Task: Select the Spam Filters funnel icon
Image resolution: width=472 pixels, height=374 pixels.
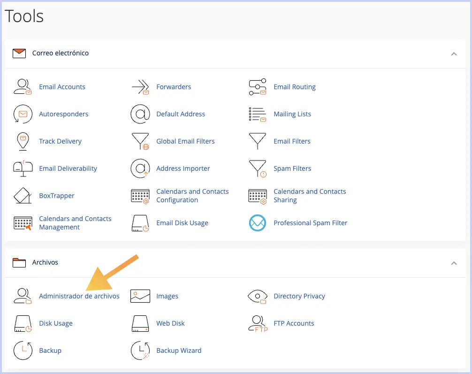Action: pyautogui.click(x=257, y=168)
